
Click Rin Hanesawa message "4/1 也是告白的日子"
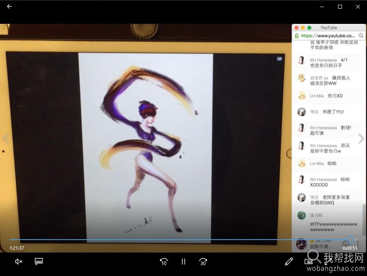tap(329, 63)
